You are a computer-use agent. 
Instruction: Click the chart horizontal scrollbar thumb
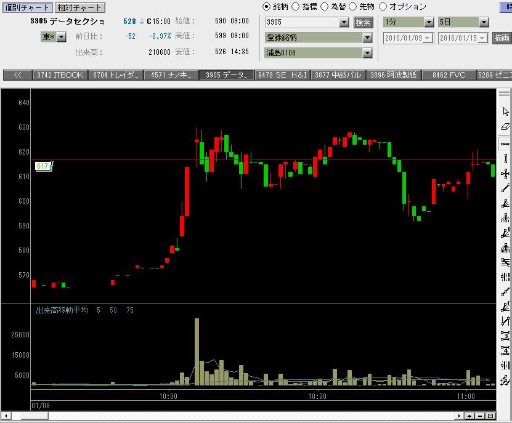[35, 416]
